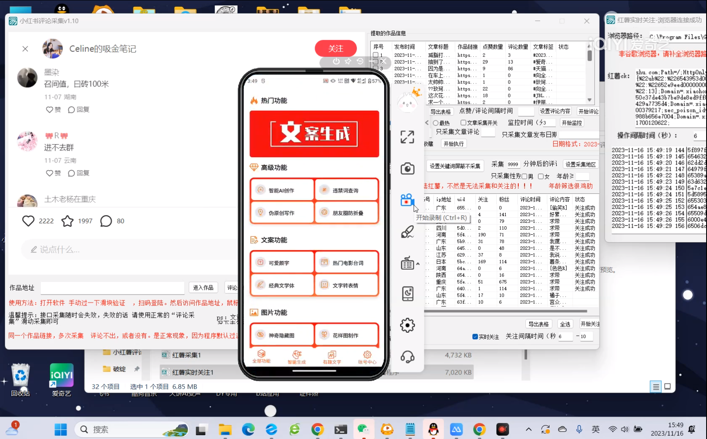This screenshot has width=707, height=439.
Task: Open the 朋友圈防折叠 tool
Action: click(346, 212)
